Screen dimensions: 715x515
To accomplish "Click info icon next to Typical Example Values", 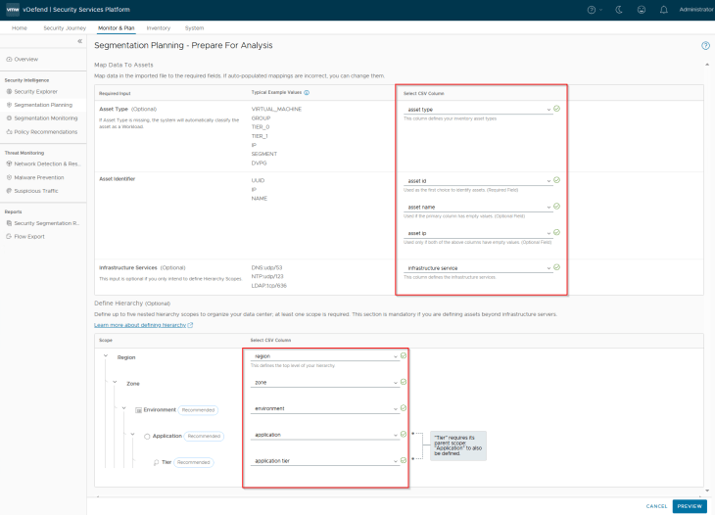I will [307, 93].
